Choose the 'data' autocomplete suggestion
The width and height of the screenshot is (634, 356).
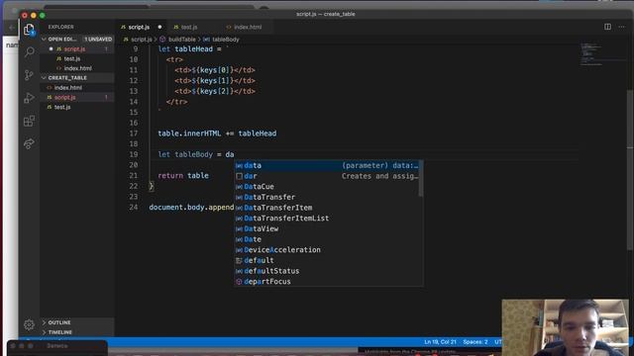[328, 165]
